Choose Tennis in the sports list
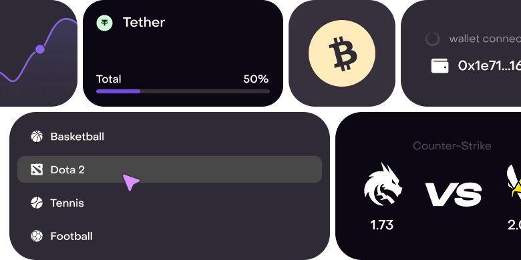Screen dimensions: 521x260 point(67,203)
